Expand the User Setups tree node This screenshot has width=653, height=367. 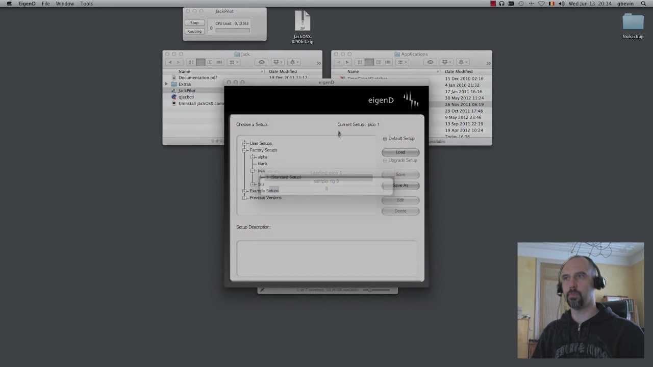point(245,143)
